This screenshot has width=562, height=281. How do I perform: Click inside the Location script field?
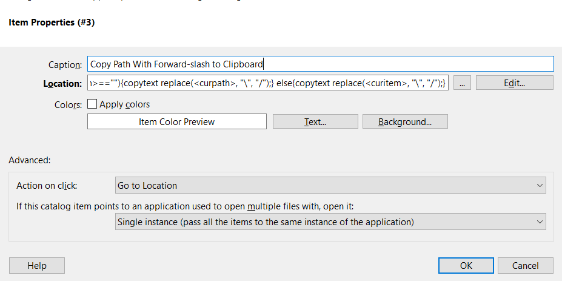[268, 83]
